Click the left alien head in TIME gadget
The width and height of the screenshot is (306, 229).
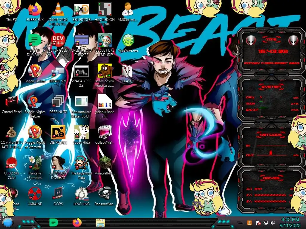point(251,41)
